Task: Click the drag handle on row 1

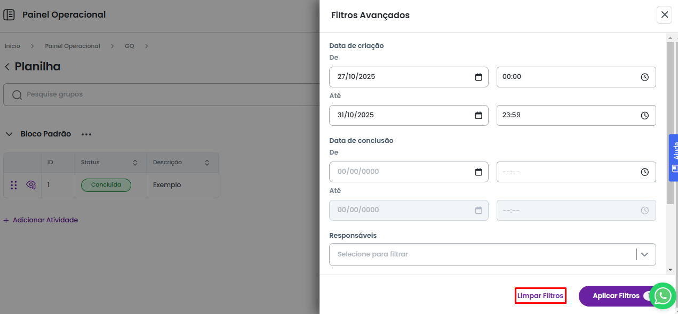Action: [x=14, y=185]
